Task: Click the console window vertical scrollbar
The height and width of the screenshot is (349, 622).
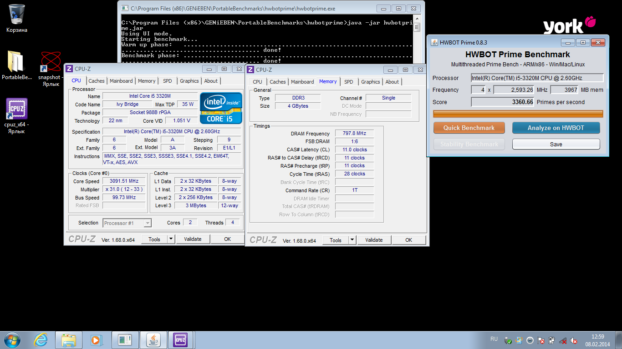Action: 417,40
